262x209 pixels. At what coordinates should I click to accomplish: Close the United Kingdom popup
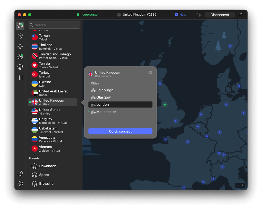(150, 72)
